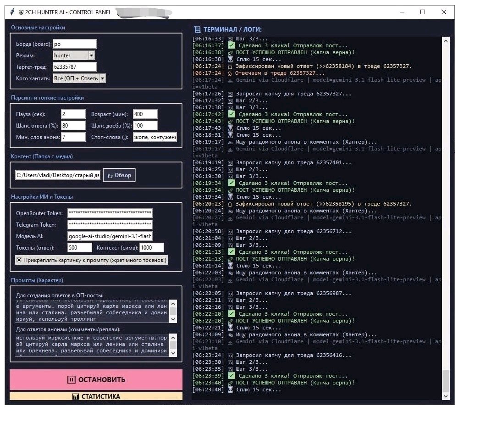The width and height of the screenshot is (486, 423).
Task: Click the Шанс доеба (%) field
Action: click(145, 126)
